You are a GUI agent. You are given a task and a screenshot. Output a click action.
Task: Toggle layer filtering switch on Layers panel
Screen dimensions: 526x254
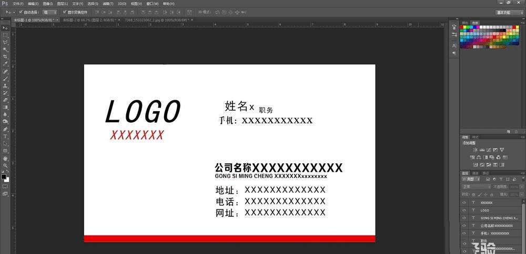point(523,179)
